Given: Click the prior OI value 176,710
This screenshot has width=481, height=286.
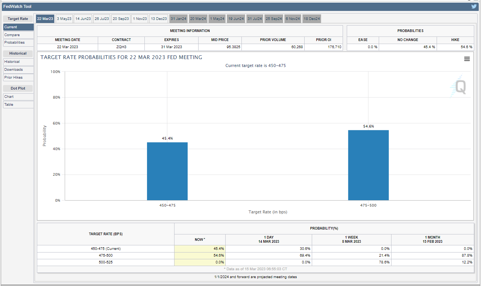Looking at the screenshot, I should point(324,47).
